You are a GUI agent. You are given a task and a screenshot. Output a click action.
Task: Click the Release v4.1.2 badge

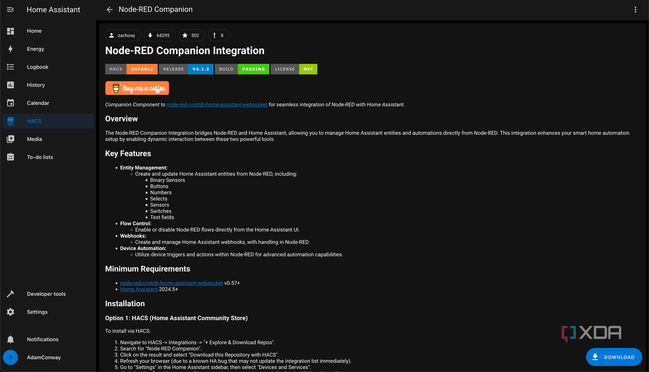[186, 69]
